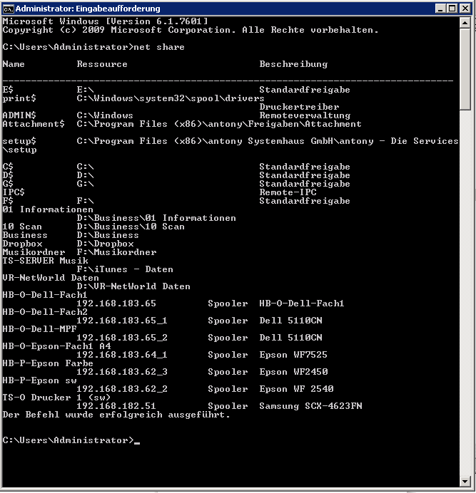
Task: Click the IP address 192.168.183.62_3
Action: click(x=122, y=372)
